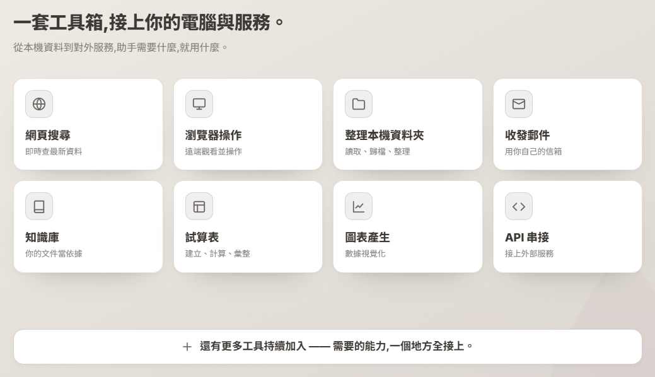Viewport: 655px width, 377px height.
Task: Open the 還有更多工具持續加入 banner
Action: [328, 347]
